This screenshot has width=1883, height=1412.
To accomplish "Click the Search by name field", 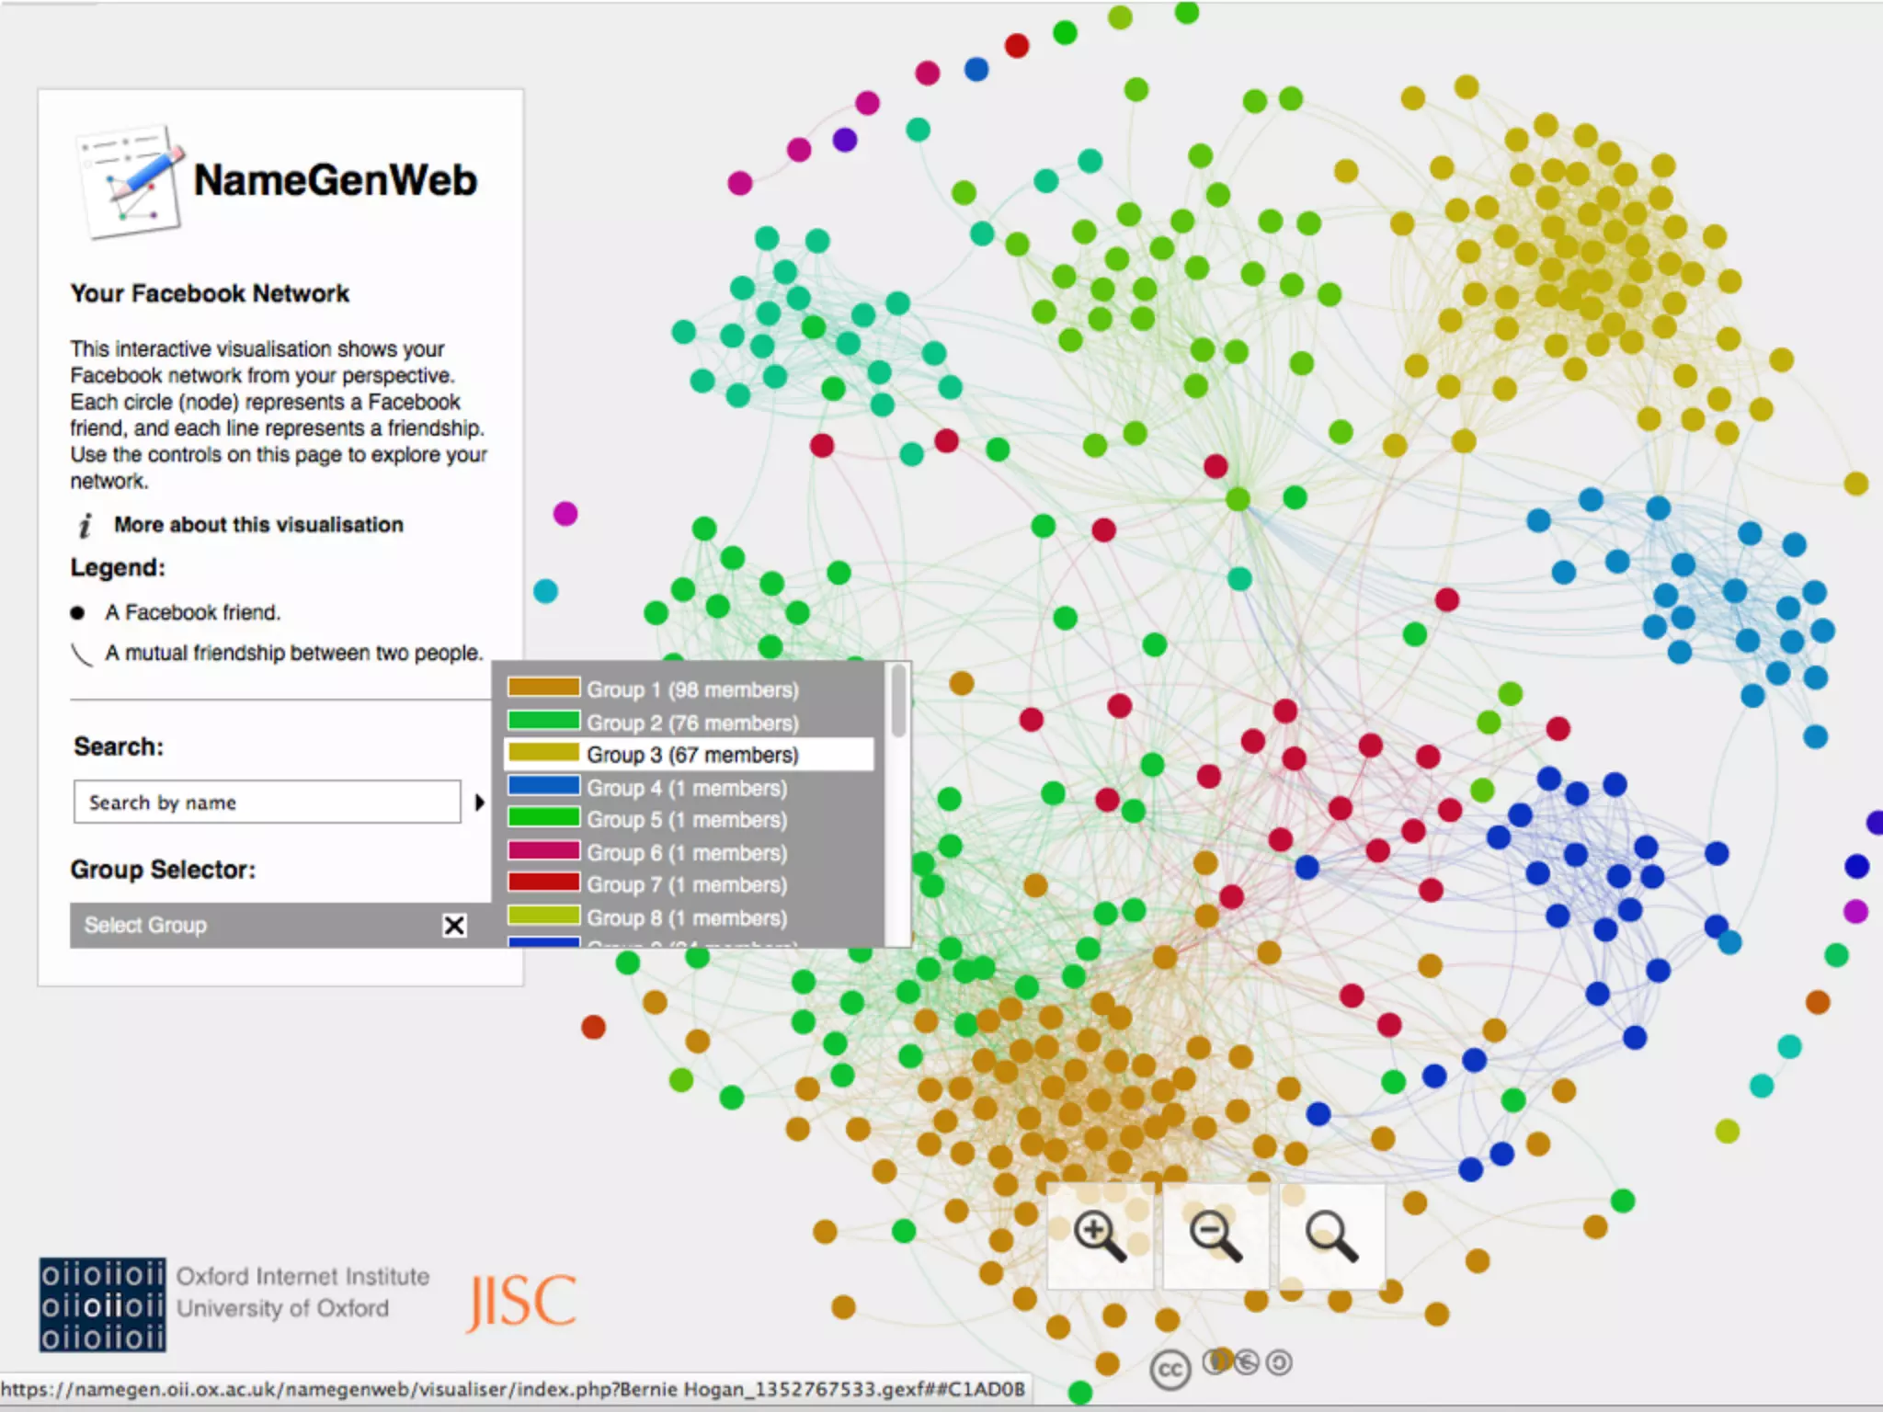I will (x=267, y=803).
